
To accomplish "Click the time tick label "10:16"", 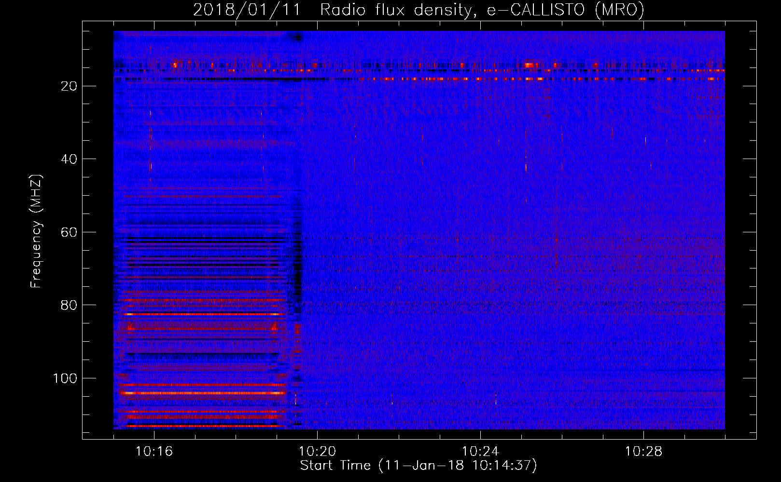I will point(154,452).
